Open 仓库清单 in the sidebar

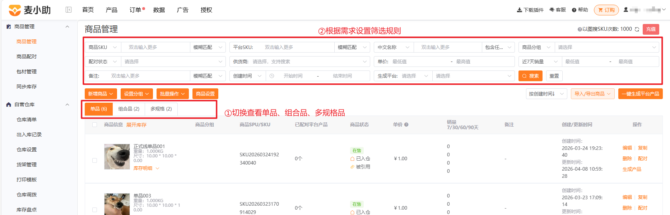(x=27, y=119)
